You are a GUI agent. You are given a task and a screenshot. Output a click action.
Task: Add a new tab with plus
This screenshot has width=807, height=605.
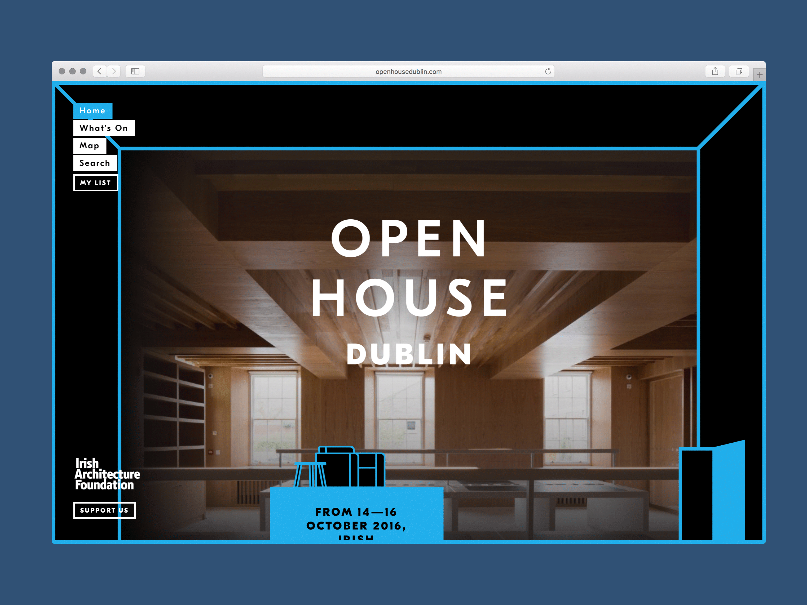click(759, 75)
